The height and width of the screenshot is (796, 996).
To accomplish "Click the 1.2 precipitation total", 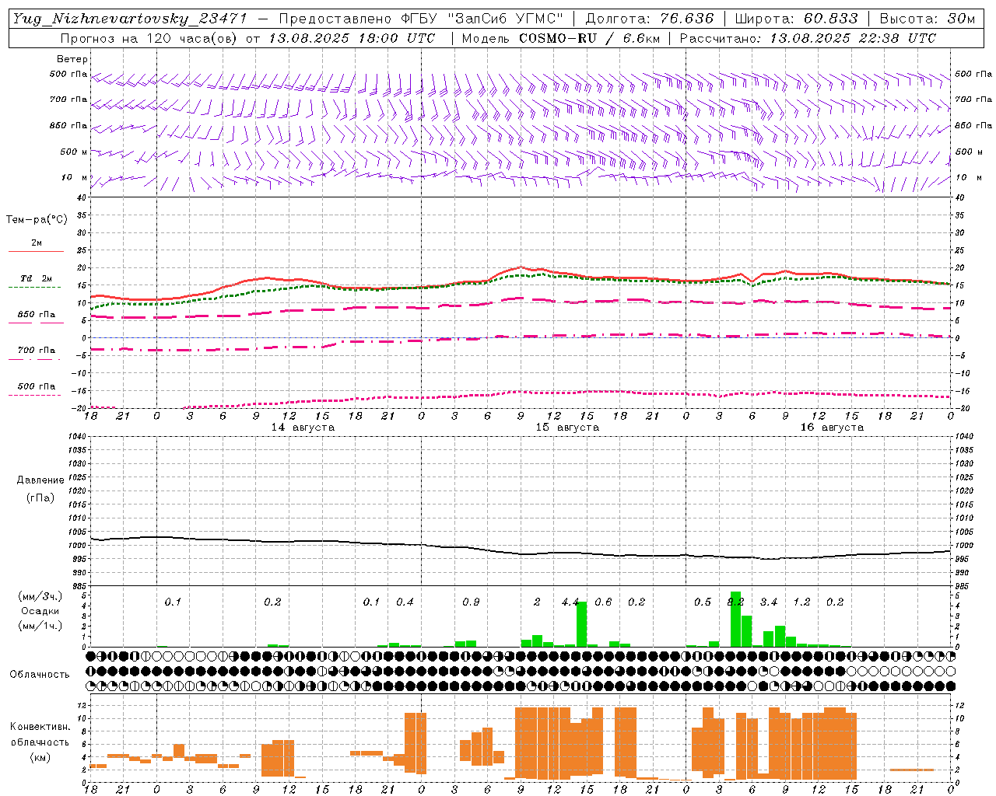I will point(801,602).
